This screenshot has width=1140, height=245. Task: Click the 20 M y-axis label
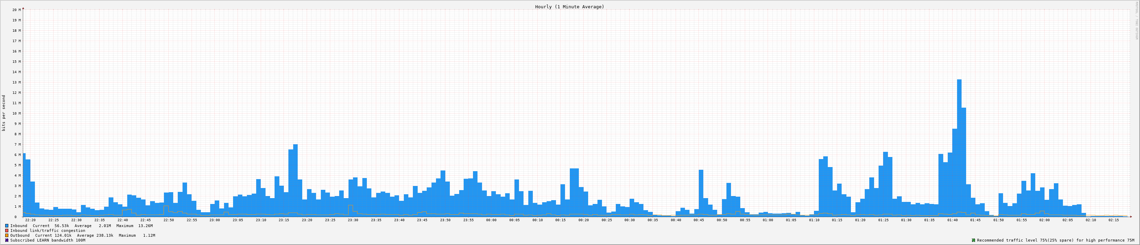click(x=16, y=10)
